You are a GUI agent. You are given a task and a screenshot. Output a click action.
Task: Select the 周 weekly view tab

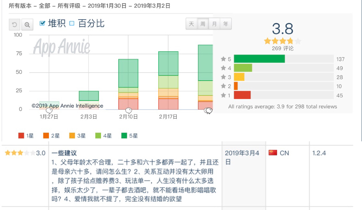point(203,24)
